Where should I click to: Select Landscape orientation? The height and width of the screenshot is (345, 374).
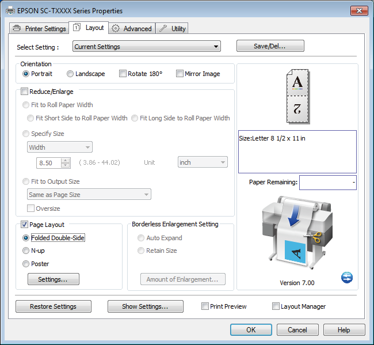(x=86, y=74)
